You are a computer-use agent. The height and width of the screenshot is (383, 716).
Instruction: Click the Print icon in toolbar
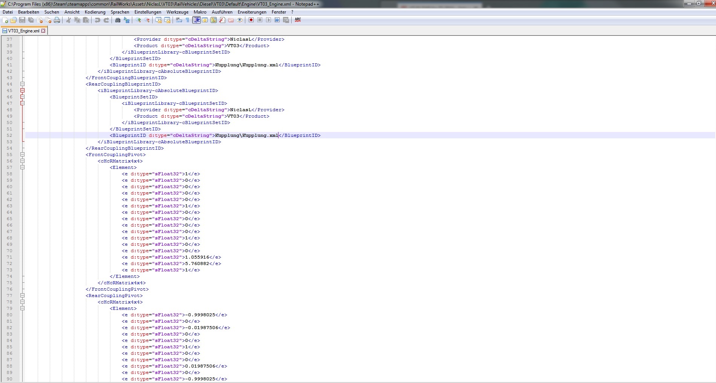[57, 20]
